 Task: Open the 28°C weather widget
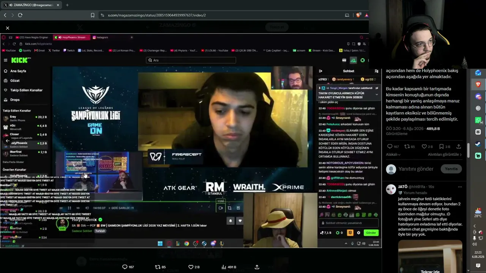coord(478,212)
